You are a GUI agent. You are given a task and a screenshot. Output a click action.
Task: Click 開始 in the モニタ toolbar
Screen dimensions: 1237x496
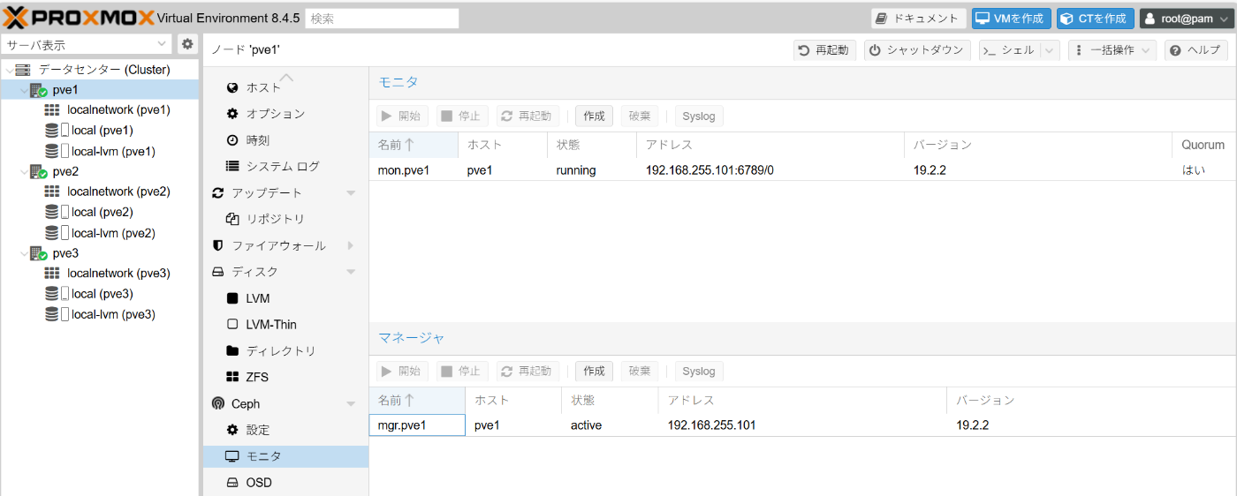click(403, 116)
